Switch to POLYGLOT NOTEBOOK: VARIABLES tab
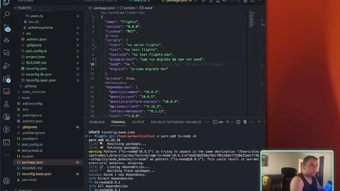 point(176,122)
